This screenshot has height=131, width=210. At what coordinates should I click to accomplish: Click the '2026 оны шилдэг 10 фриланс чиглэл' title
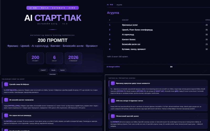pyautogui.click(x=129, y=101)
